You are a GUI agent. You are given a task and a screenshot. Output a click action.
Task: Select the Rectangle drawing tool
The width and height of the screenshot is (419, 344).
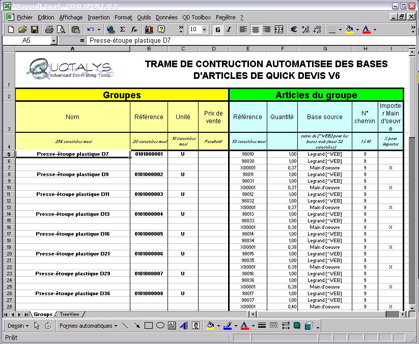[149, 326]
